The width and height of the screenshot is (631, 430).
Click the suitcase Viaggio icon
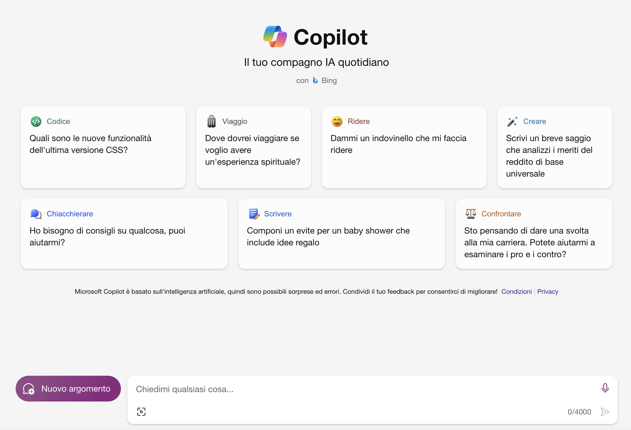pos(211,121)
